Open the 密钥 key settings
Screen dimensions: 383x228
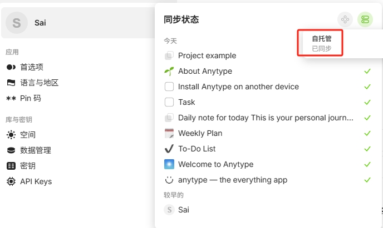pos(21,166)
